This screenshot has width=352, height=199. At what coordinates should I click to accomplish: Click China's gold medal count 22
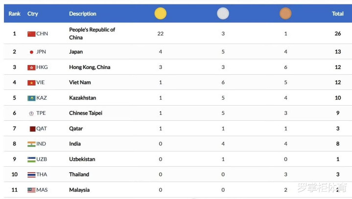click(160, 34)
